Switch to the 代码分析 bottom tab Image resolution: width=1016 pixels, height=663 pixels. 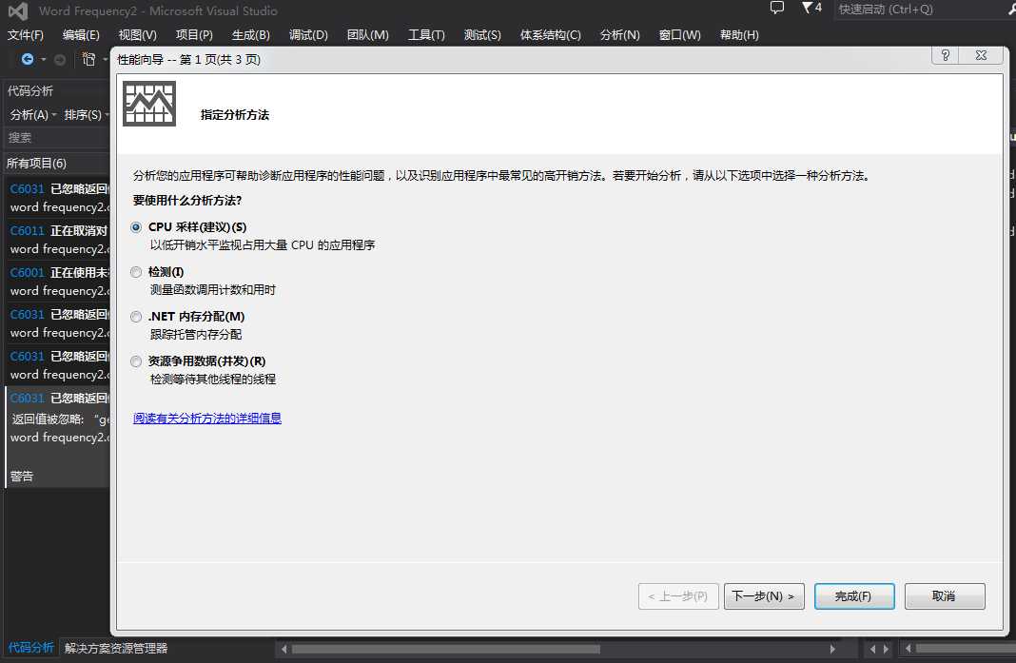[30, 648]
